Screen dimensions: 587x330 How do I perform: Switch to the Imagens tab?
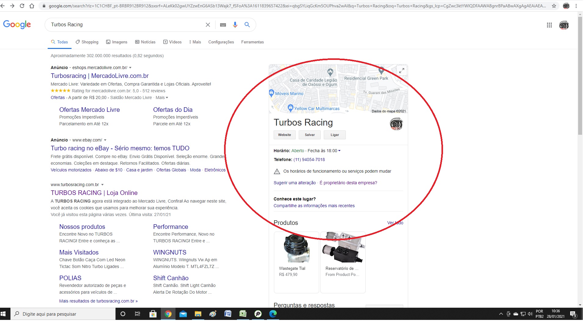click(117, 42)
